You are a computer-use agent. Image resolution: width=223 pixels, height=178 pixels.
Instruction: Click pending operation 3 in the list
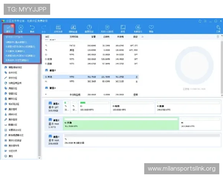[15, 51]
